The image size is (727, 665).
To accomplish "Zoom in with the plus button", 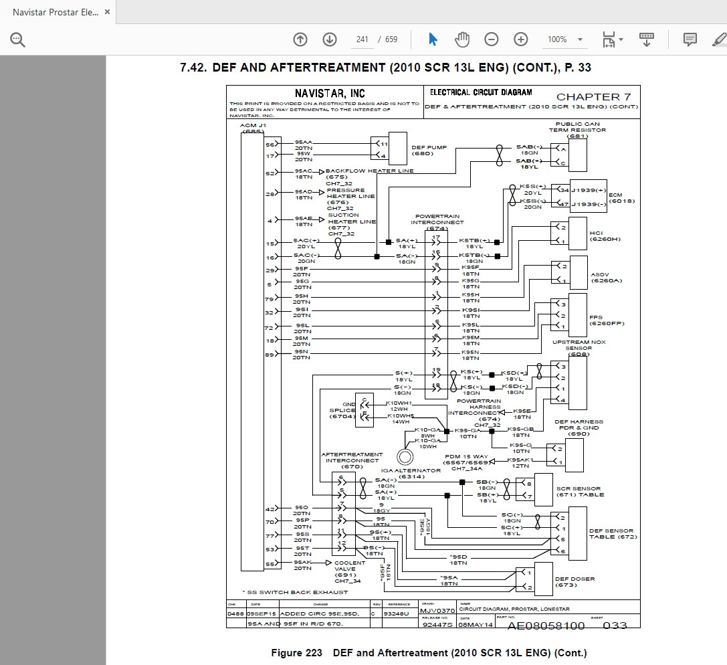I will coord(521,39).
